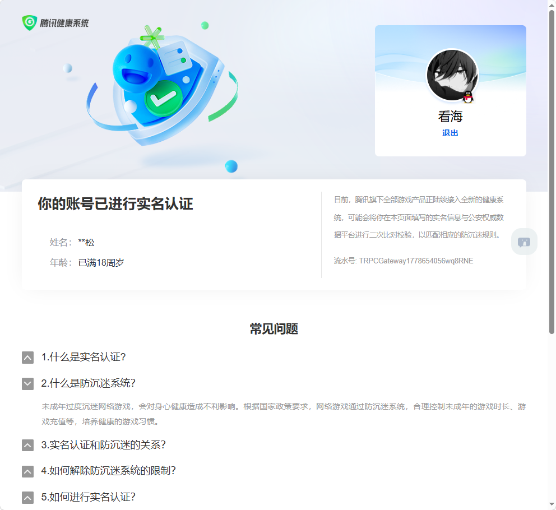The image size is (556, 510).
Task: Click the vertical scrollbar thumb
Action: pyautogui.click(x=552, y=172)
